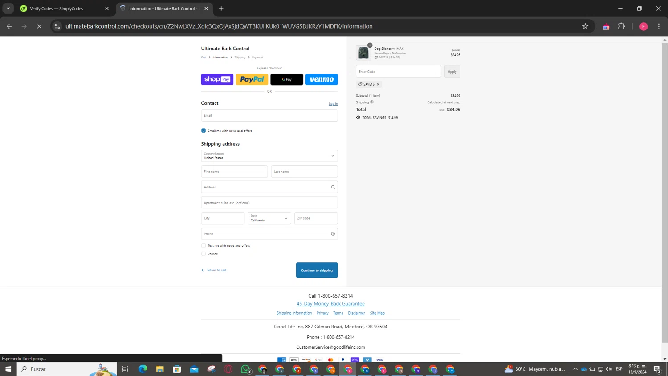668x376 pixels.
Task: Open Microsoft Store from taskbar
Action: click(x=177, y=369)
